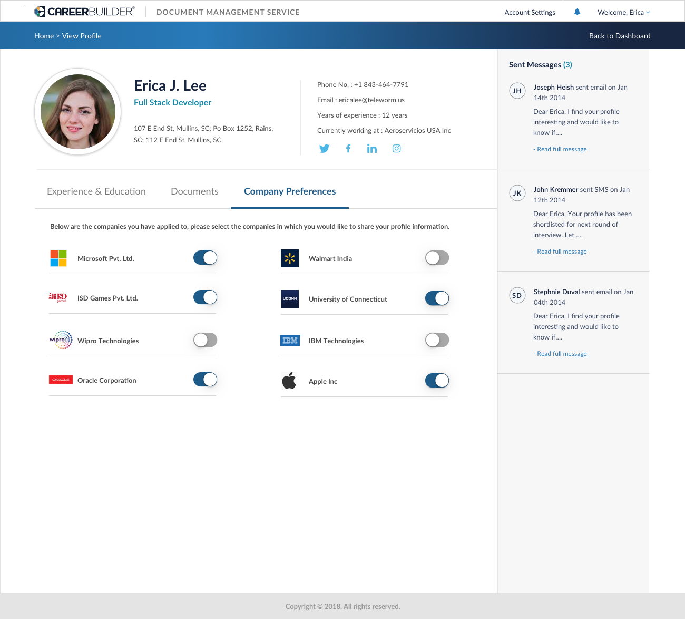685x619 pixels.
Task: Click the Apple Inc logo
Action: pyautogui.click(x=289, y=381)
